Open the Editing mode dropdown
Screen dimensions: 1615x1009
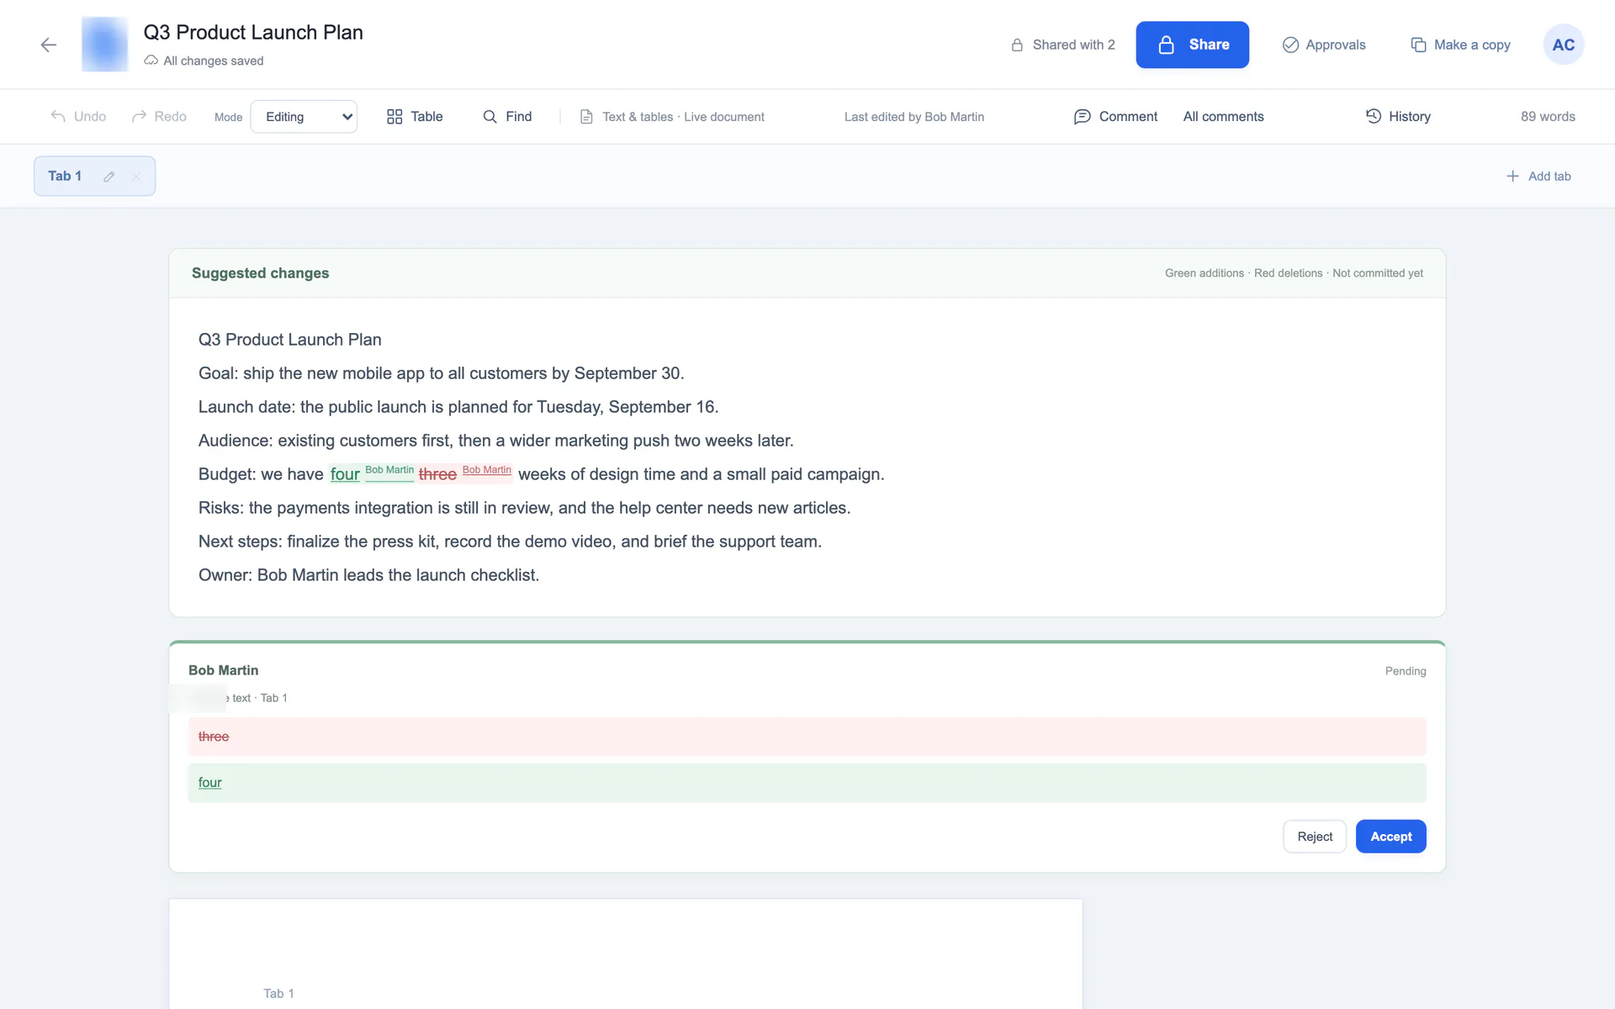tap(304, 117)
